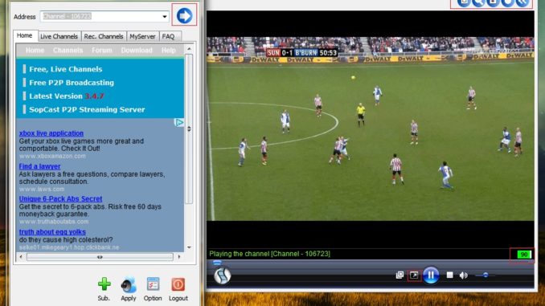Screen dimensions: 545x306
Task: Click the 'Playing the channel' status text
Action: [269, 254]
